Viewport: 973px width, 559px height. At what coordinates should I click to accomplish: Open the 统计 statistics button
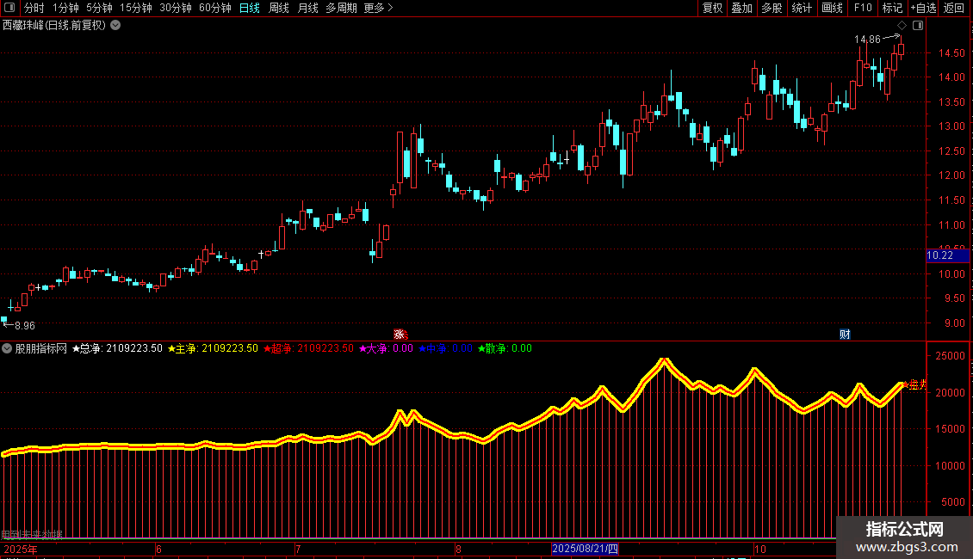tap(802, 8)
